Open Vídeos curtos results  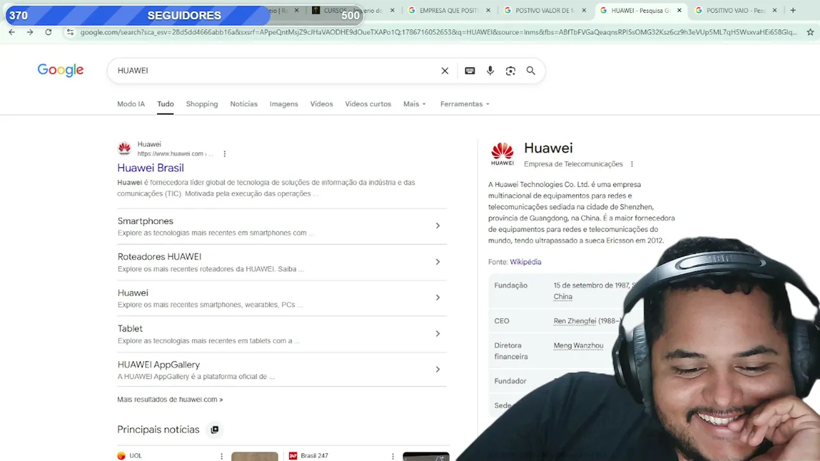pyautogui.click(x=368, y=104)
